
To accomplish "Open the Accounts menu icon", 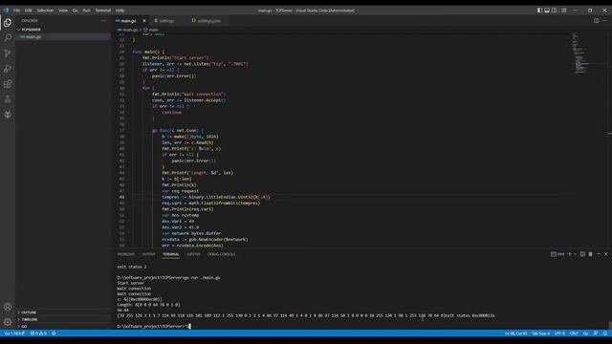I will [x=8, y=307].
